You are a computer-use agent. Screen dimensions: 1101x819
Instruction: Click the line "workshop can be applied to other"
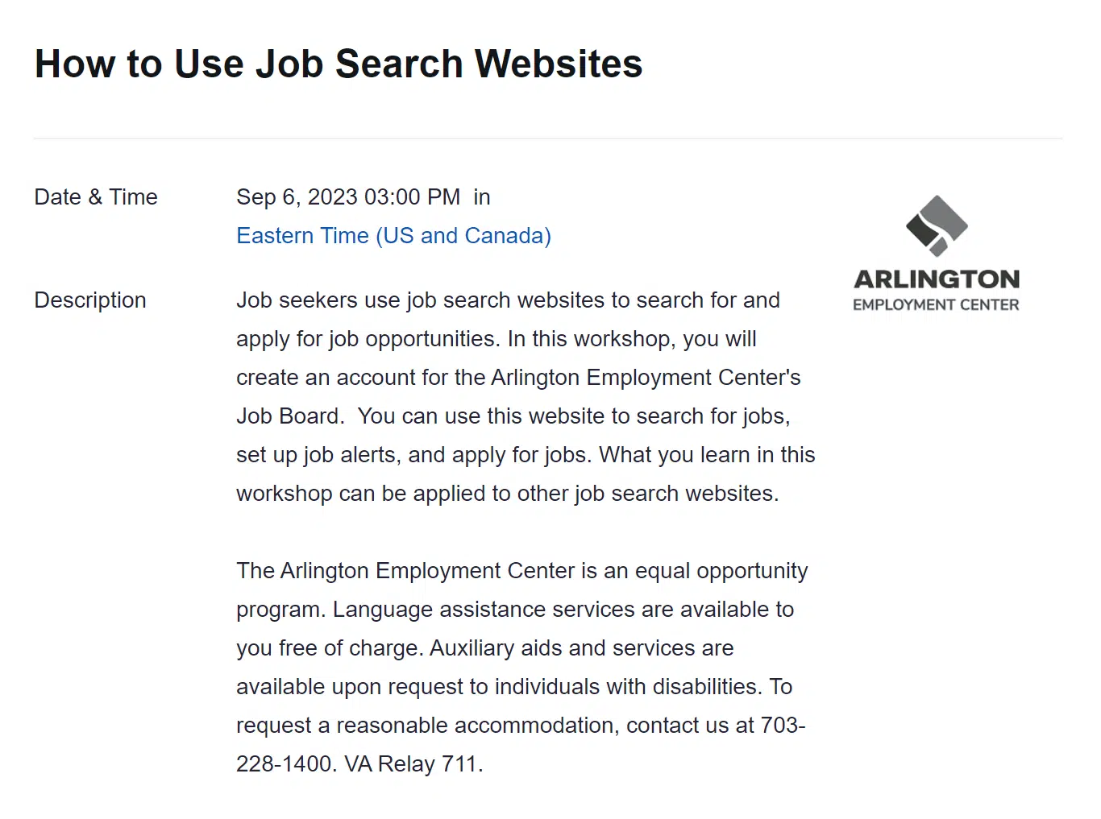point(508,494)
